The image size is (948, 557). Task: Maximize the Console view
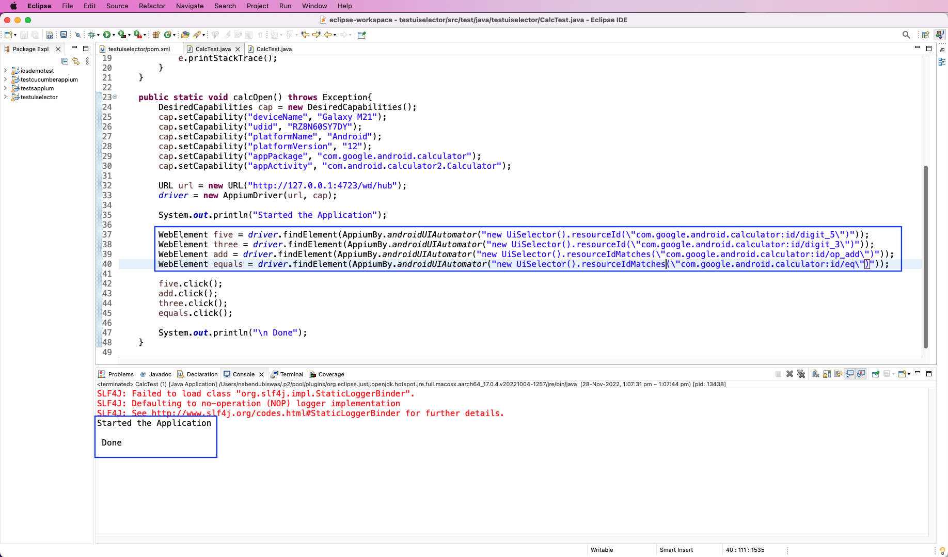pos(929,374)
